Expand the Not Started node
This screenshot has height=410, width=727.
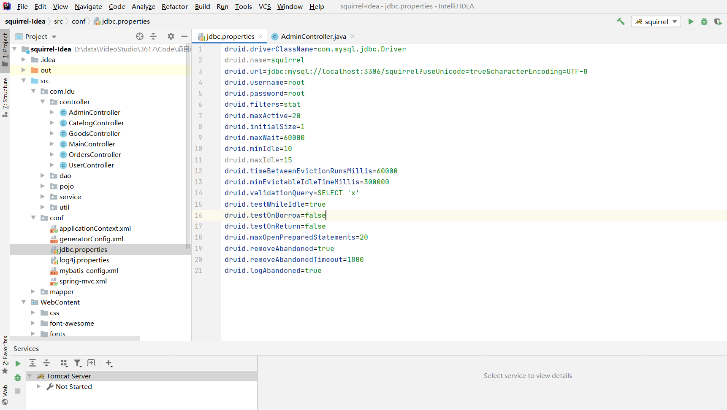[39, 386]
